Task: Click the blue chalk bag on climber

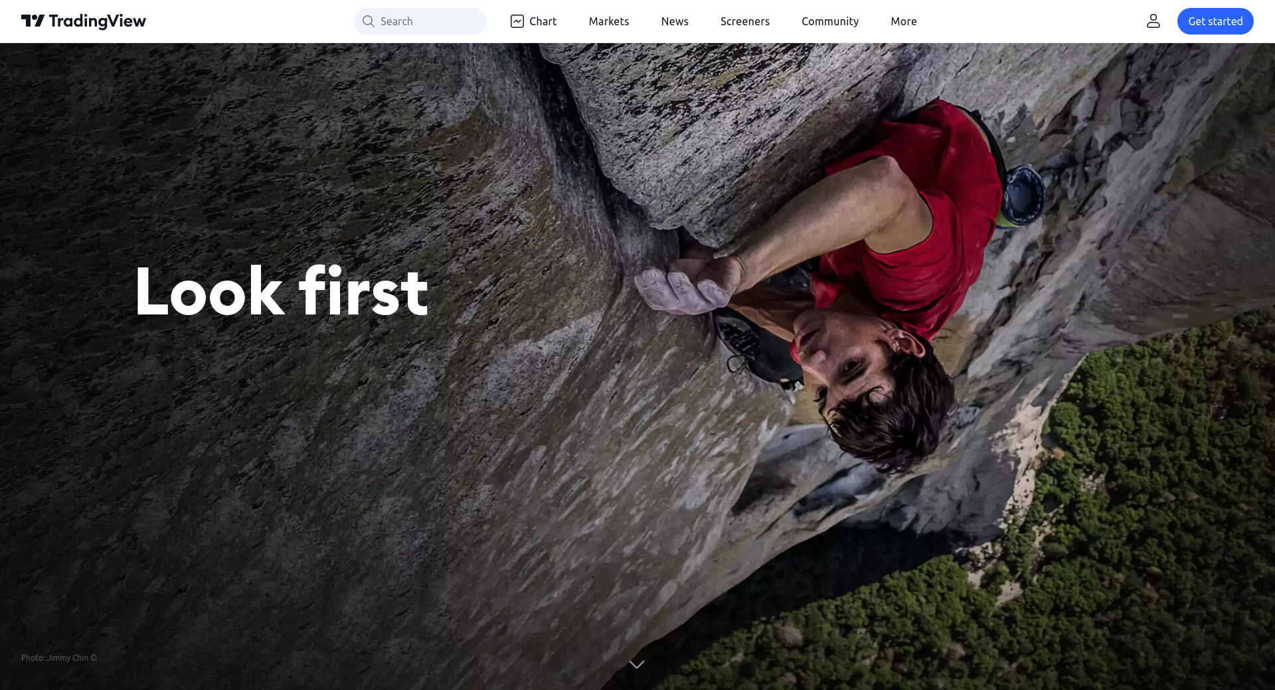Action: [1023, 194]
